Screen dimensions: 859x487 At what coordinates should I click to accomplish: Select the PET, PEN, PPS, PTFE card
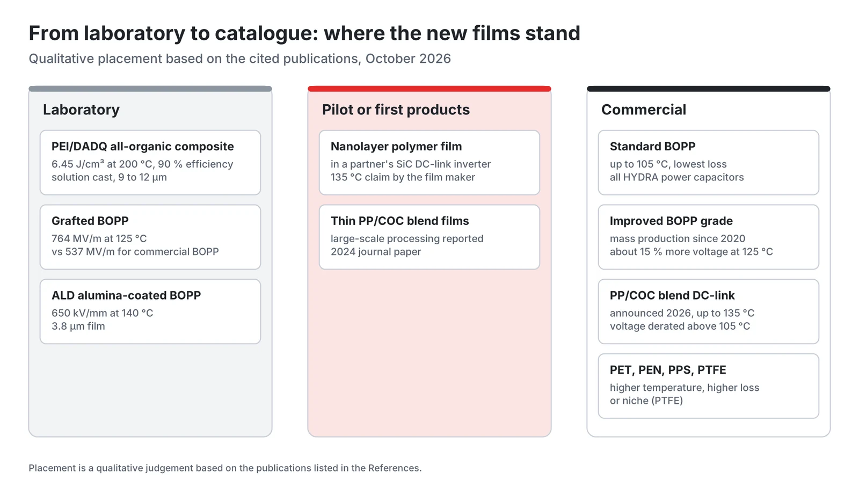pos(709,386)
